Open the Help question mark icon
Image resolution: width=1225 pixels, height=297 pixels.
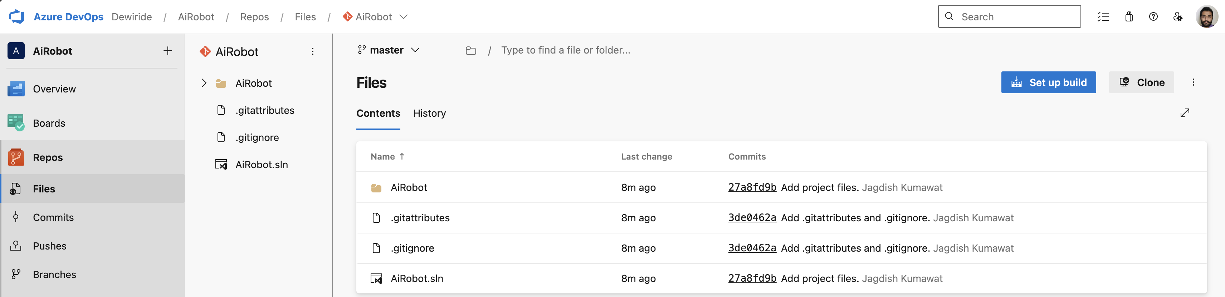tap(1154, 16)
